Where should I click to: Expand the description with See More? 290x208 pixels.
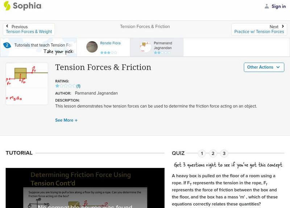tap(66, 120)
